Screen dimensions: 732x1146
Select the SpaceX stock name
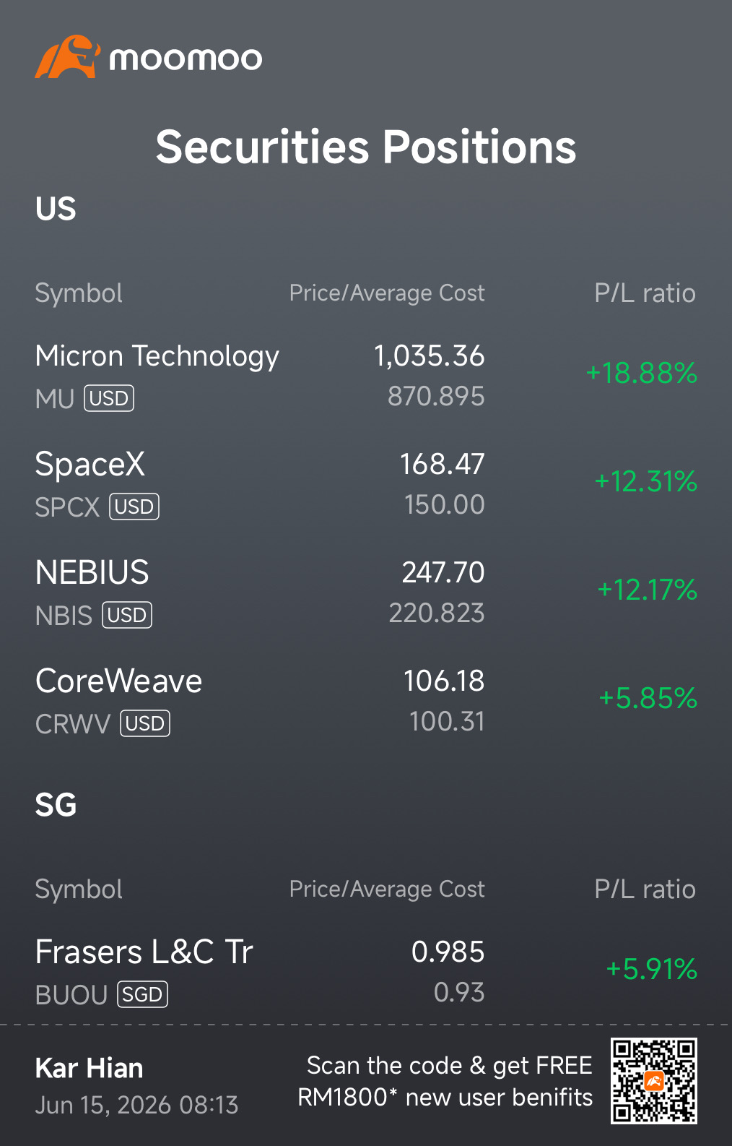coord(90,464)
